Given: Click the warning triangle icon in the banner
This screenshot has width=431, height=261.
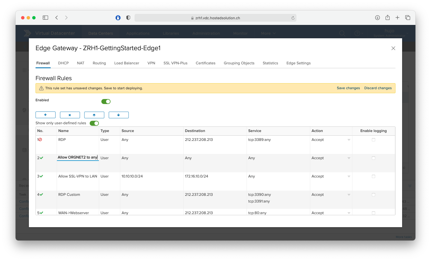Looking at the screenshot, I should click(41, 88).
